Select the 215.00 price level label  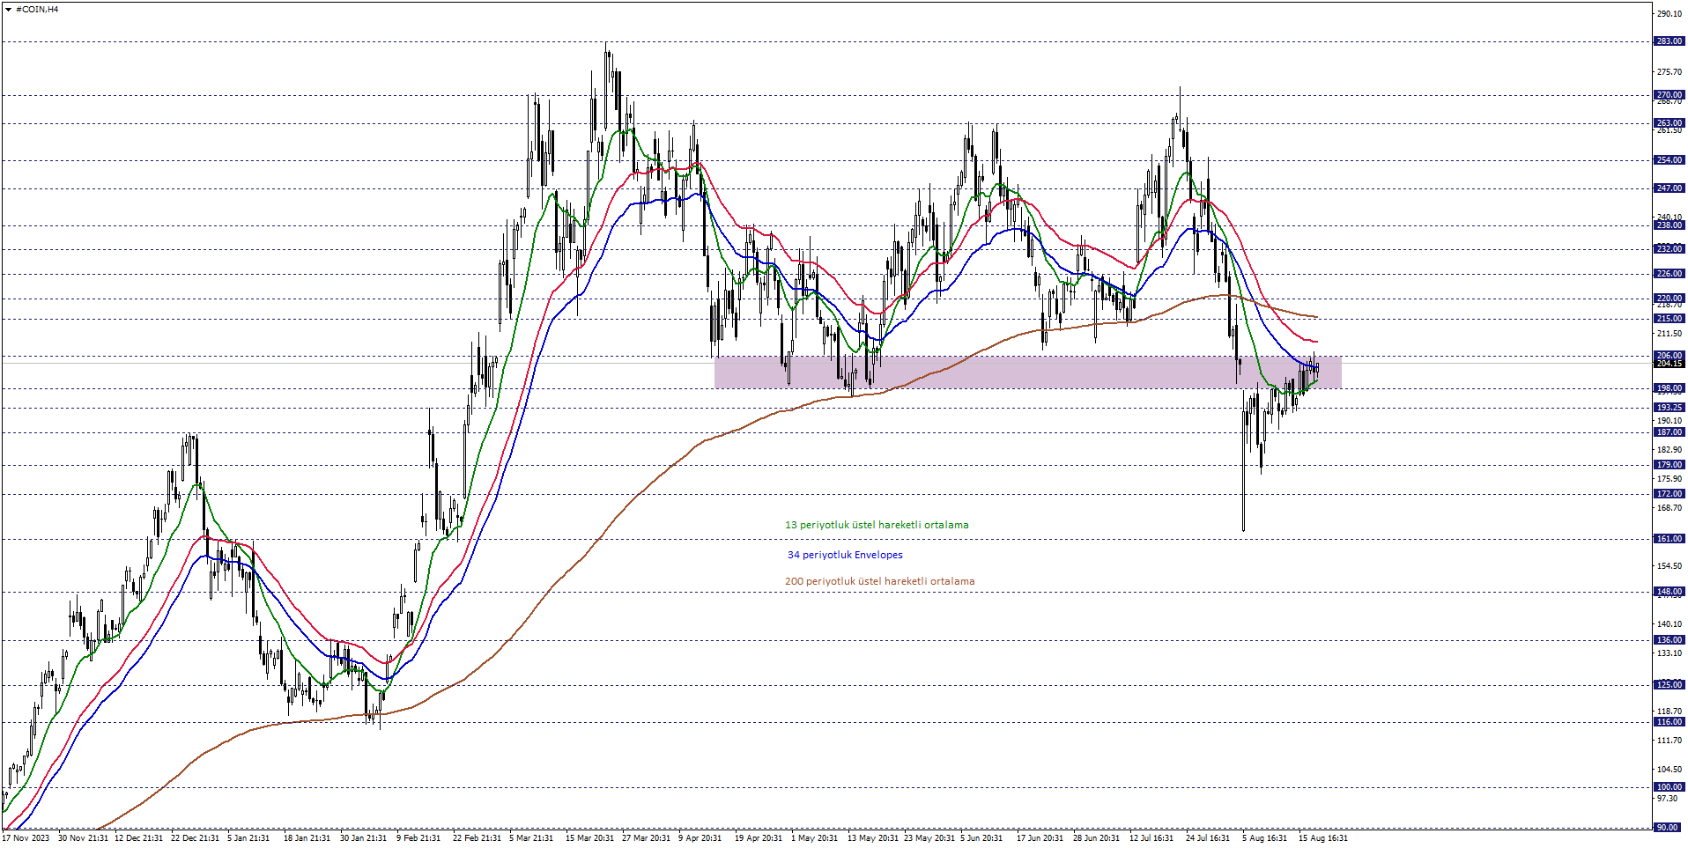point(1669,319)
